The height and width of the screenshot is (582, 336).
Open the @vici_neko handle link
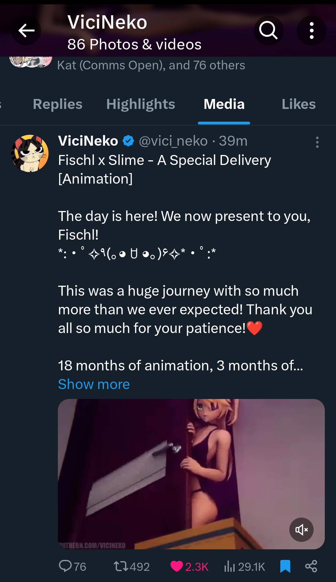pyautogui.click(x=173, y=141)
